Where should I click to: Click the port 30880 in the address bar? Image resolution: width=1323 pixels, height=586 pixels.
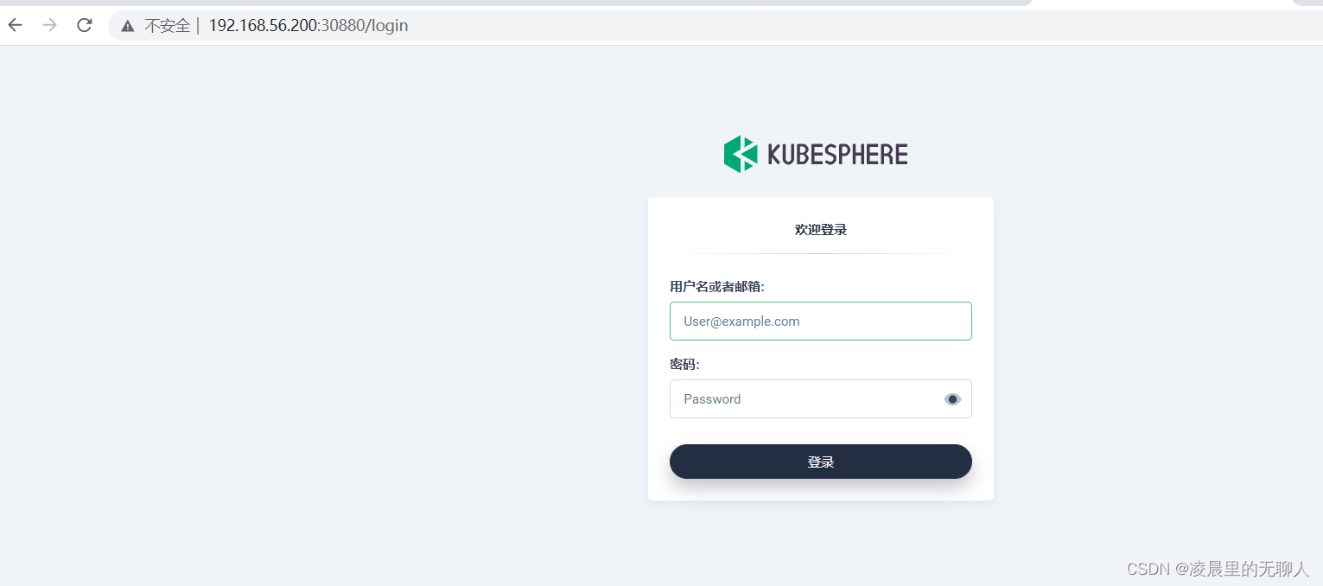342,26
